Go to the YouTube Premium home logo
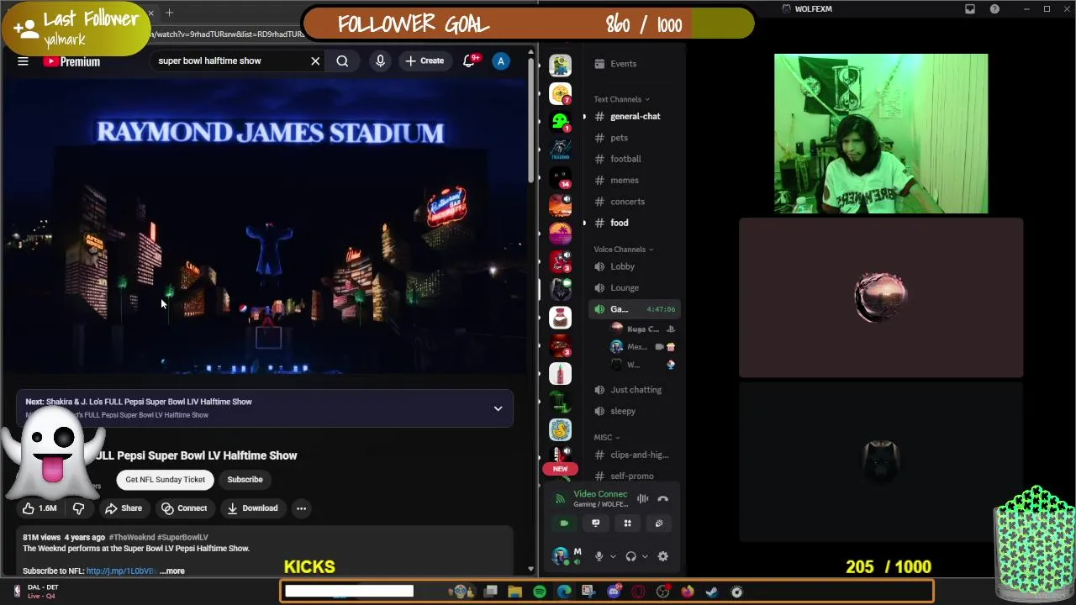 click(x=71, y=61)
